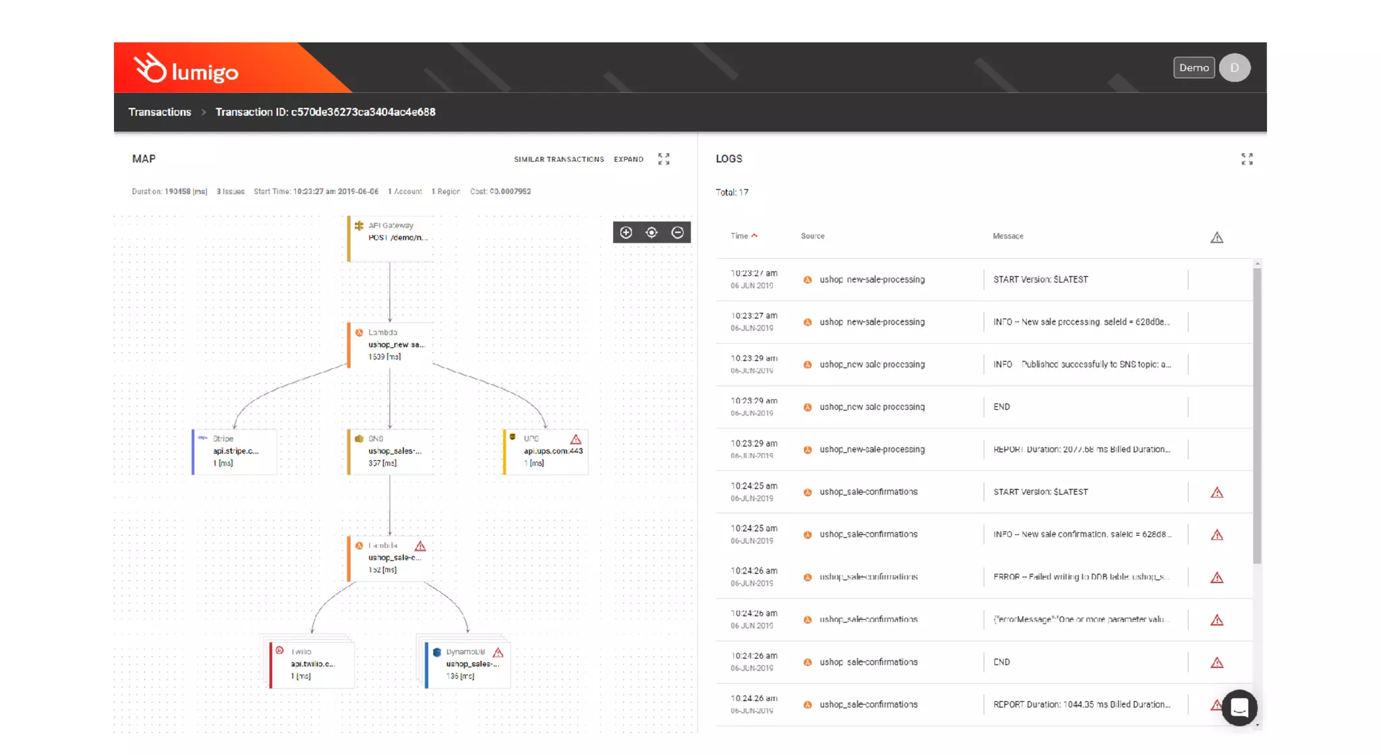This screenshot has width=1381, height=755.
Task: Click the logs panel scrollbar
Action: click(x=1257, y=415)
